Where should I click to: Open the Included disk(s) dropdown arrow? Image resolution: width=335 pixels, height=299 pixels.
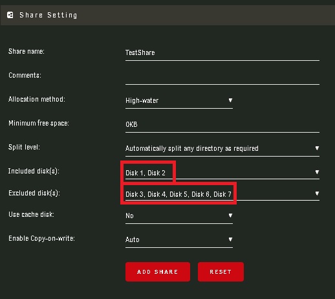click(x=317, y=172)
